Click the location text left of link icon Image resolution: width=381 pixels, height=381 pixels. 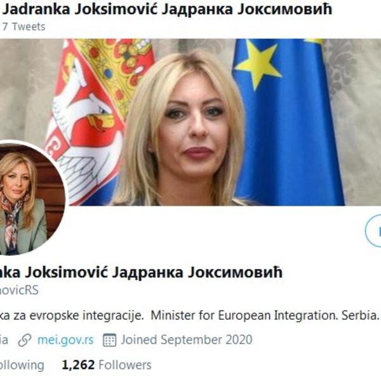4,340
